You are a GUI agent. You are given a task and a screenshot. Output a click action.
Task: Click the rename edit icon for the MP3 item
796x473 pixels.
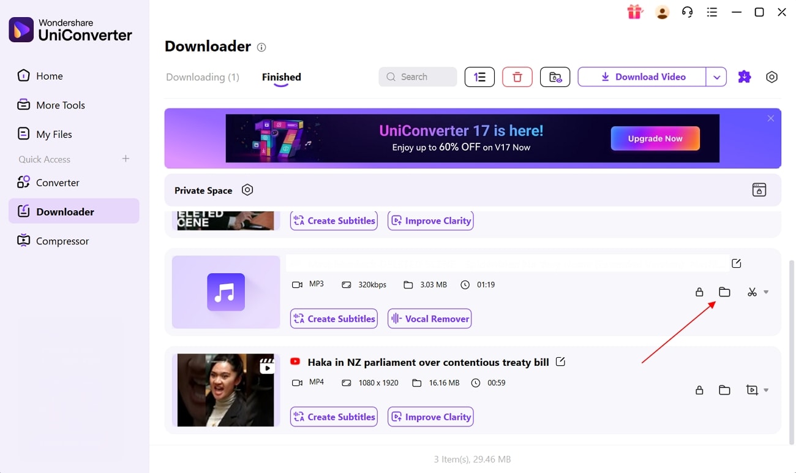tap(737, 263)
